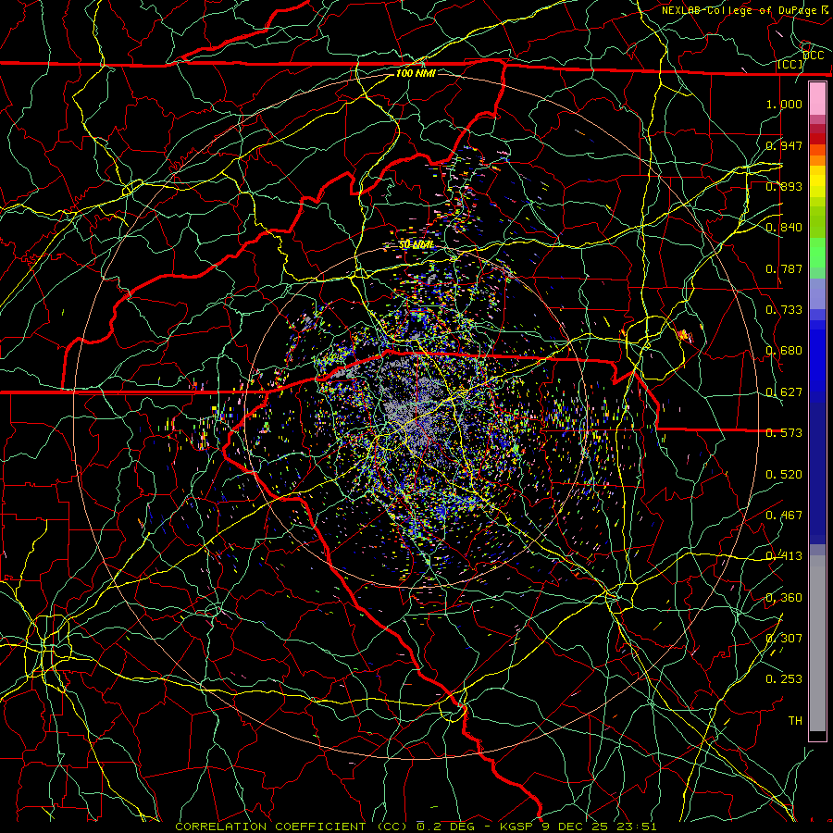Click the 100 NMI range ring label
833x833 pixels.
point(416,73)
